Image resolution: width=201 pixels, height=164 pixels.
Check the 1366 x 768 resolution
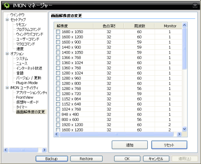point(58,58)
